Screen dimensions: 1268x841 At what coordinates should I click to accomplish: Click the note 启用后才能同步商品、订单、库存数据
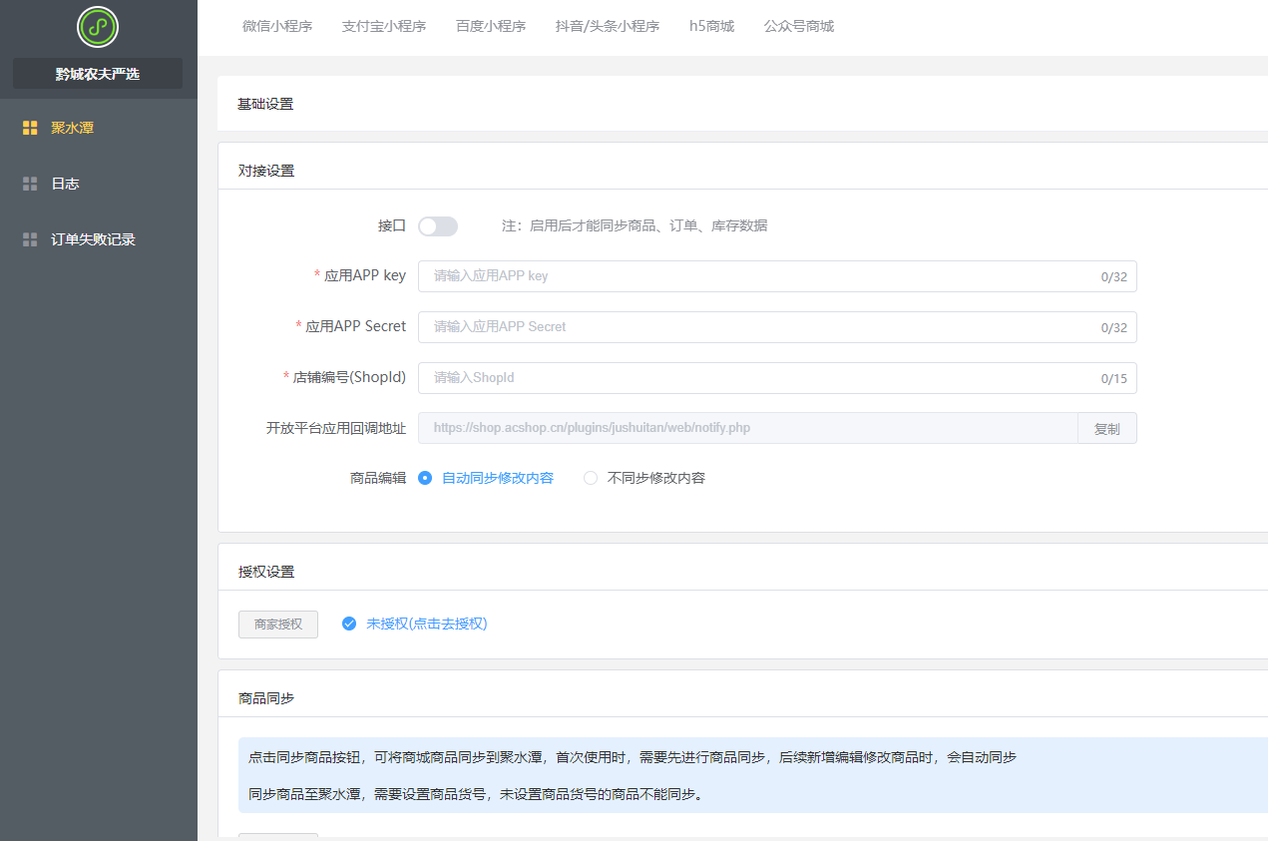tap(634, 226)
